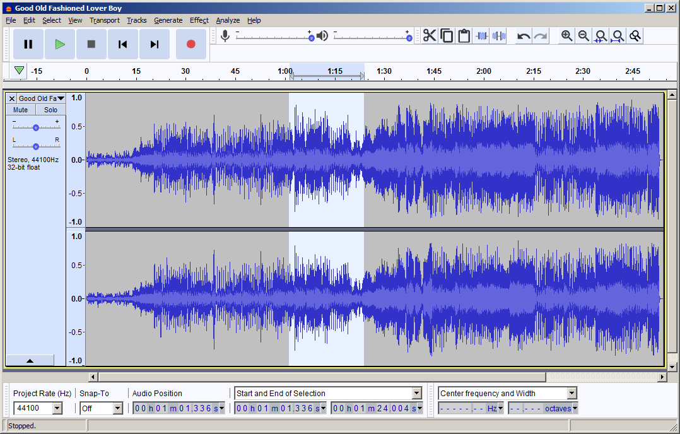
Task: Start playback with the green Play button
Action: [x=60, y=44]
